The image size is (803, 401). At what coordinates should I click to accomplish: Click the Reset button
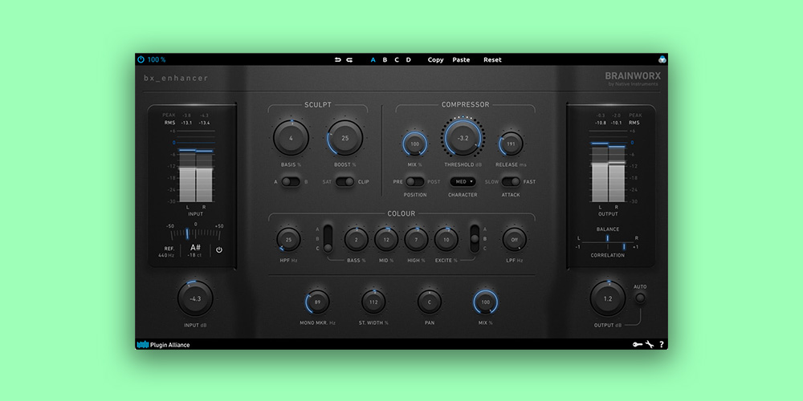pyautogui.click(x=493, y=59)
